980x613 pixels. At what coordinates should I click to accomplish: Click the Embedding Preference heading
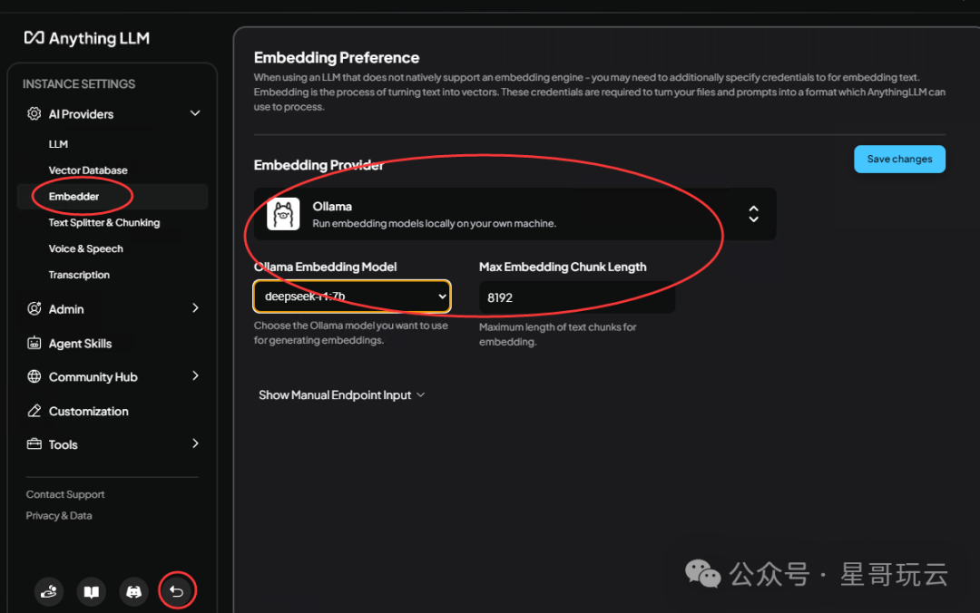[x=337, y=57]
